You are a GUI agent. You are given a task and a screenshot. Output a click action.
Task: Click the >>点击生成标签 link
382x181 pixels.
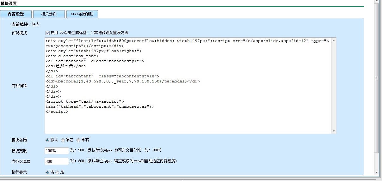(73, 33)
